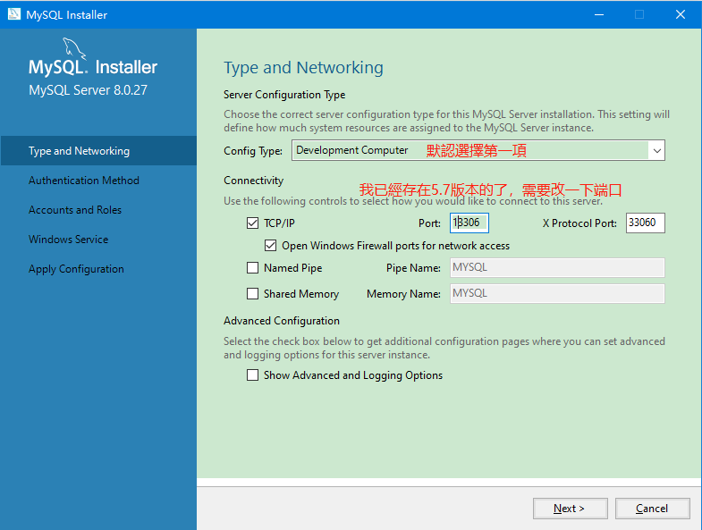Image resolution: width=702 pixels, height=530 pixels.
Task: Click the Memory Name text field
Action: pos(557,294)
